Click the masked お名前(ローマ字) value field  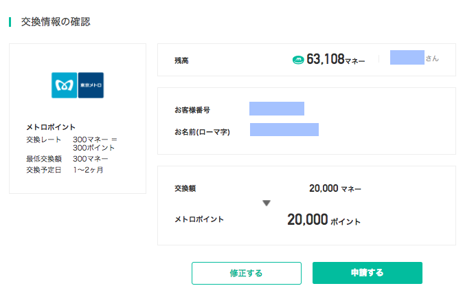coord(284,129)
